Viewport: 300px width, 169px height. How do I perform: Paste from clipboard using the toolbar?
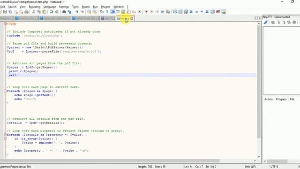point(44,12)
